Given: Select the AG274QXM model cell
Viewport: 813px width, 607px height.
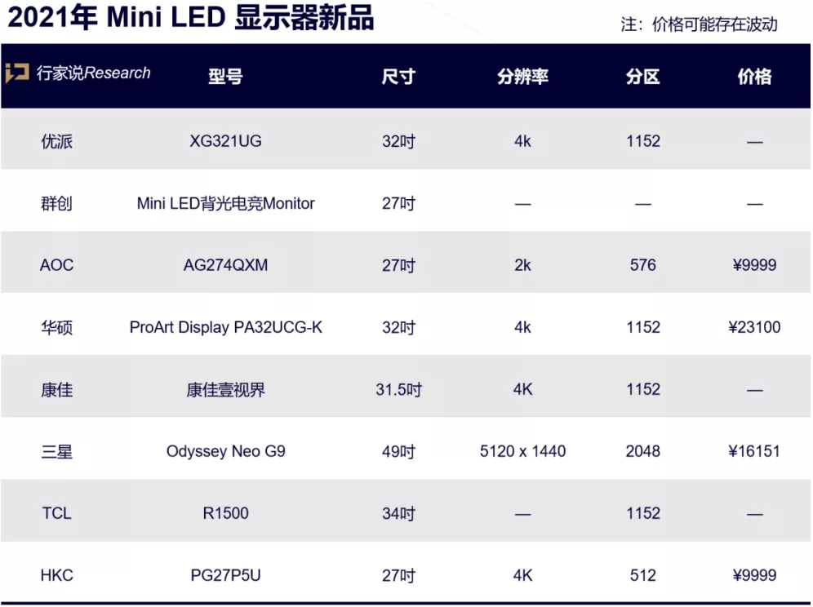Looking at the screenshot, I should pyautogui.click(x=225, y=265).
